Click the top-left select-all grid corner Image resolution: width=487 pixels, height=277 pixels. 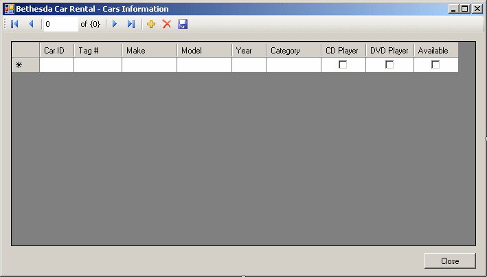pos(26,50)
